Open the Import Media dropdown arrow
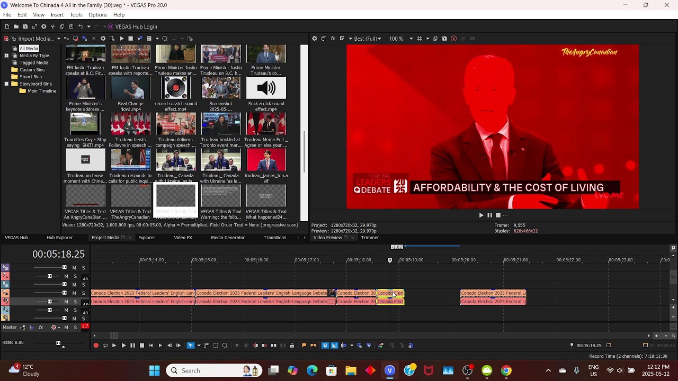This screenshot has width=678, height=381. click(x=59, y=39)
